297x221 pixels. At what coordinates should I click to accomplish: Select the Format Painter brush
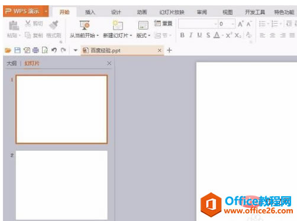tap(54, 25)
